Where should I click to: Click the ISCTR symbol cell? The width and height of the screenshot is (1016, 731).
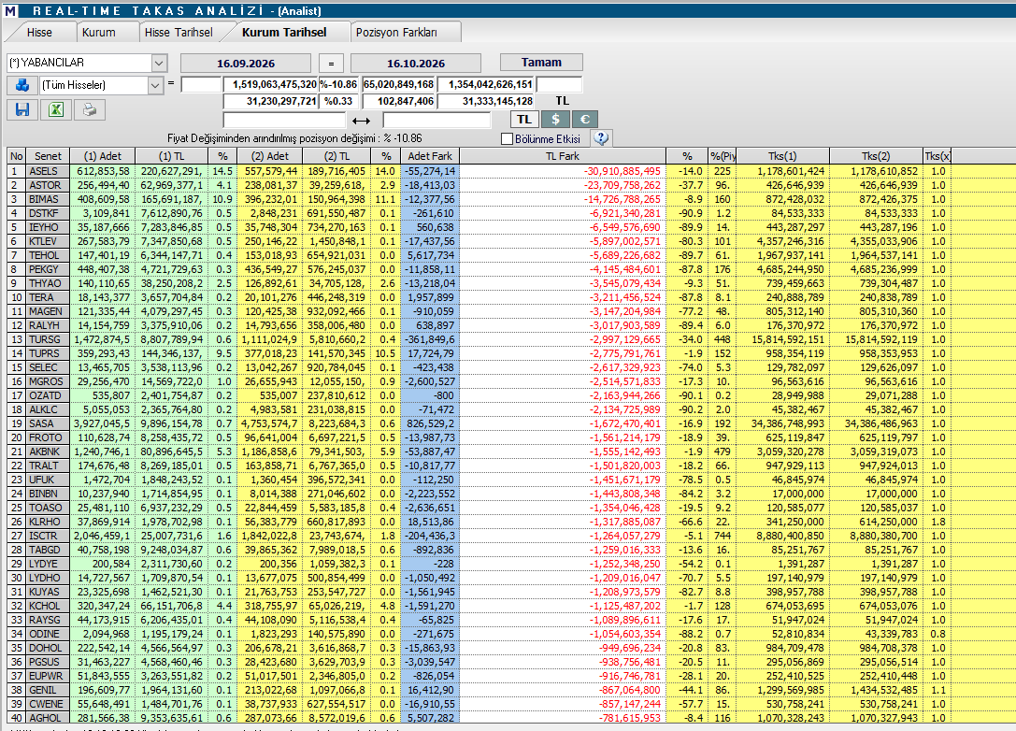(x=48, y=536)
